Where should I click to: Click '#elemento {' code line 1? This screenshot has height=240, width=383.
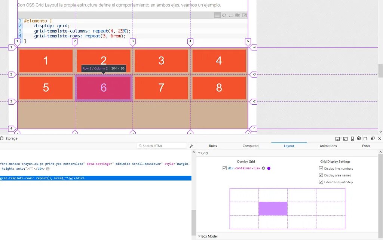click(x=38, y=21)
